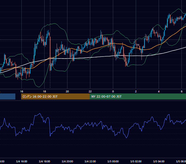The width and height of the screenshot is (186, 164).
Task: Click the ロンドン 16:00-22:00 JST session bar
Action: 55,96
